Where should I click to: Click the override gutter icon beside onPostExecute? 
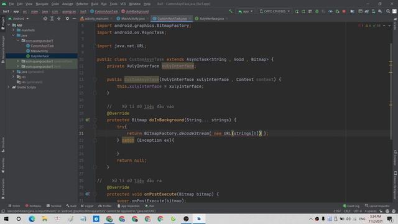click(87, 194)
